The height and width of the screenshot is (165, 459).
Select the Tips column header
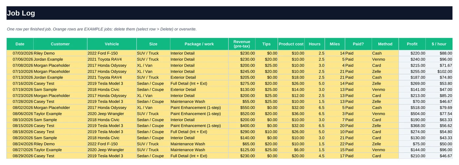click(x=267, y=44)
